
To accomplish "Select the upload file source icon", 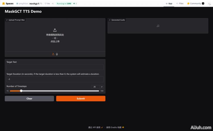I will click(x=53, y=54).
